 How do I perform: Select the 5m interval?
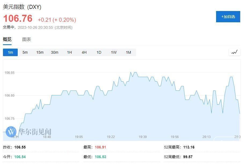[25, 52]
